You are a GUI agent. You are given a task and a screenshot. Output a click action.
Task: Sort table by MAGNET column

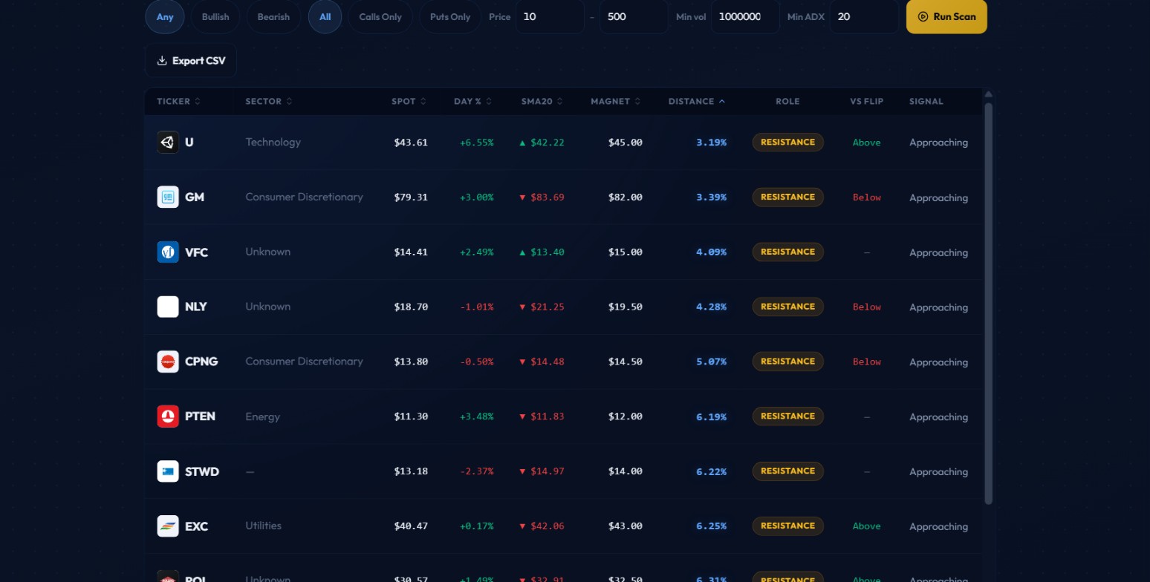pos(616,101)
